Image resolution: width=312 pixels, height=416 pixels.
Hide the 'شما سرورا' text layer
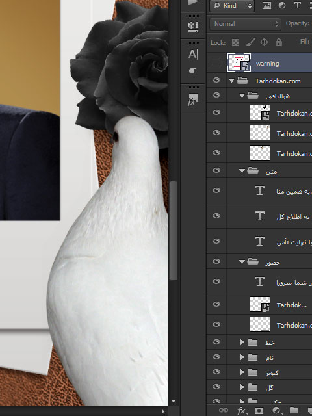216,281
